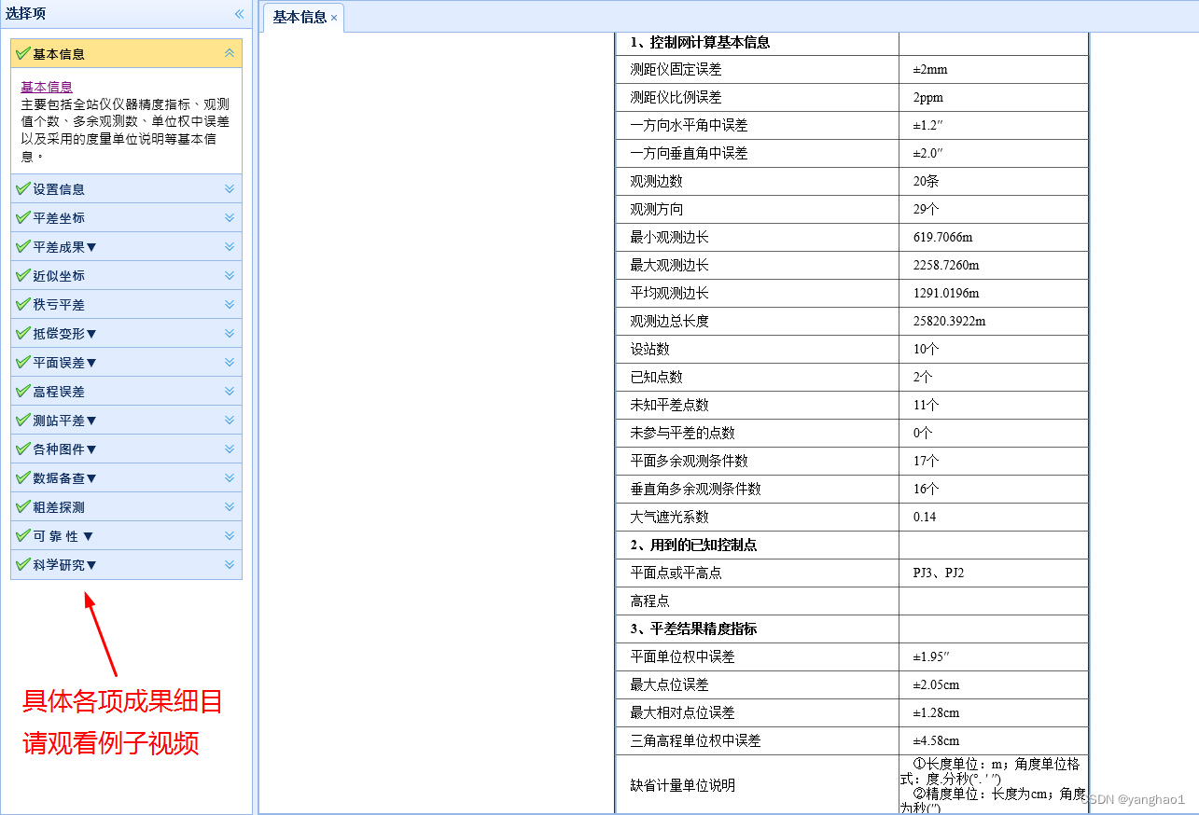Click the green check beside 数据备查
The image size is (1199, 815).
point(23,477)
